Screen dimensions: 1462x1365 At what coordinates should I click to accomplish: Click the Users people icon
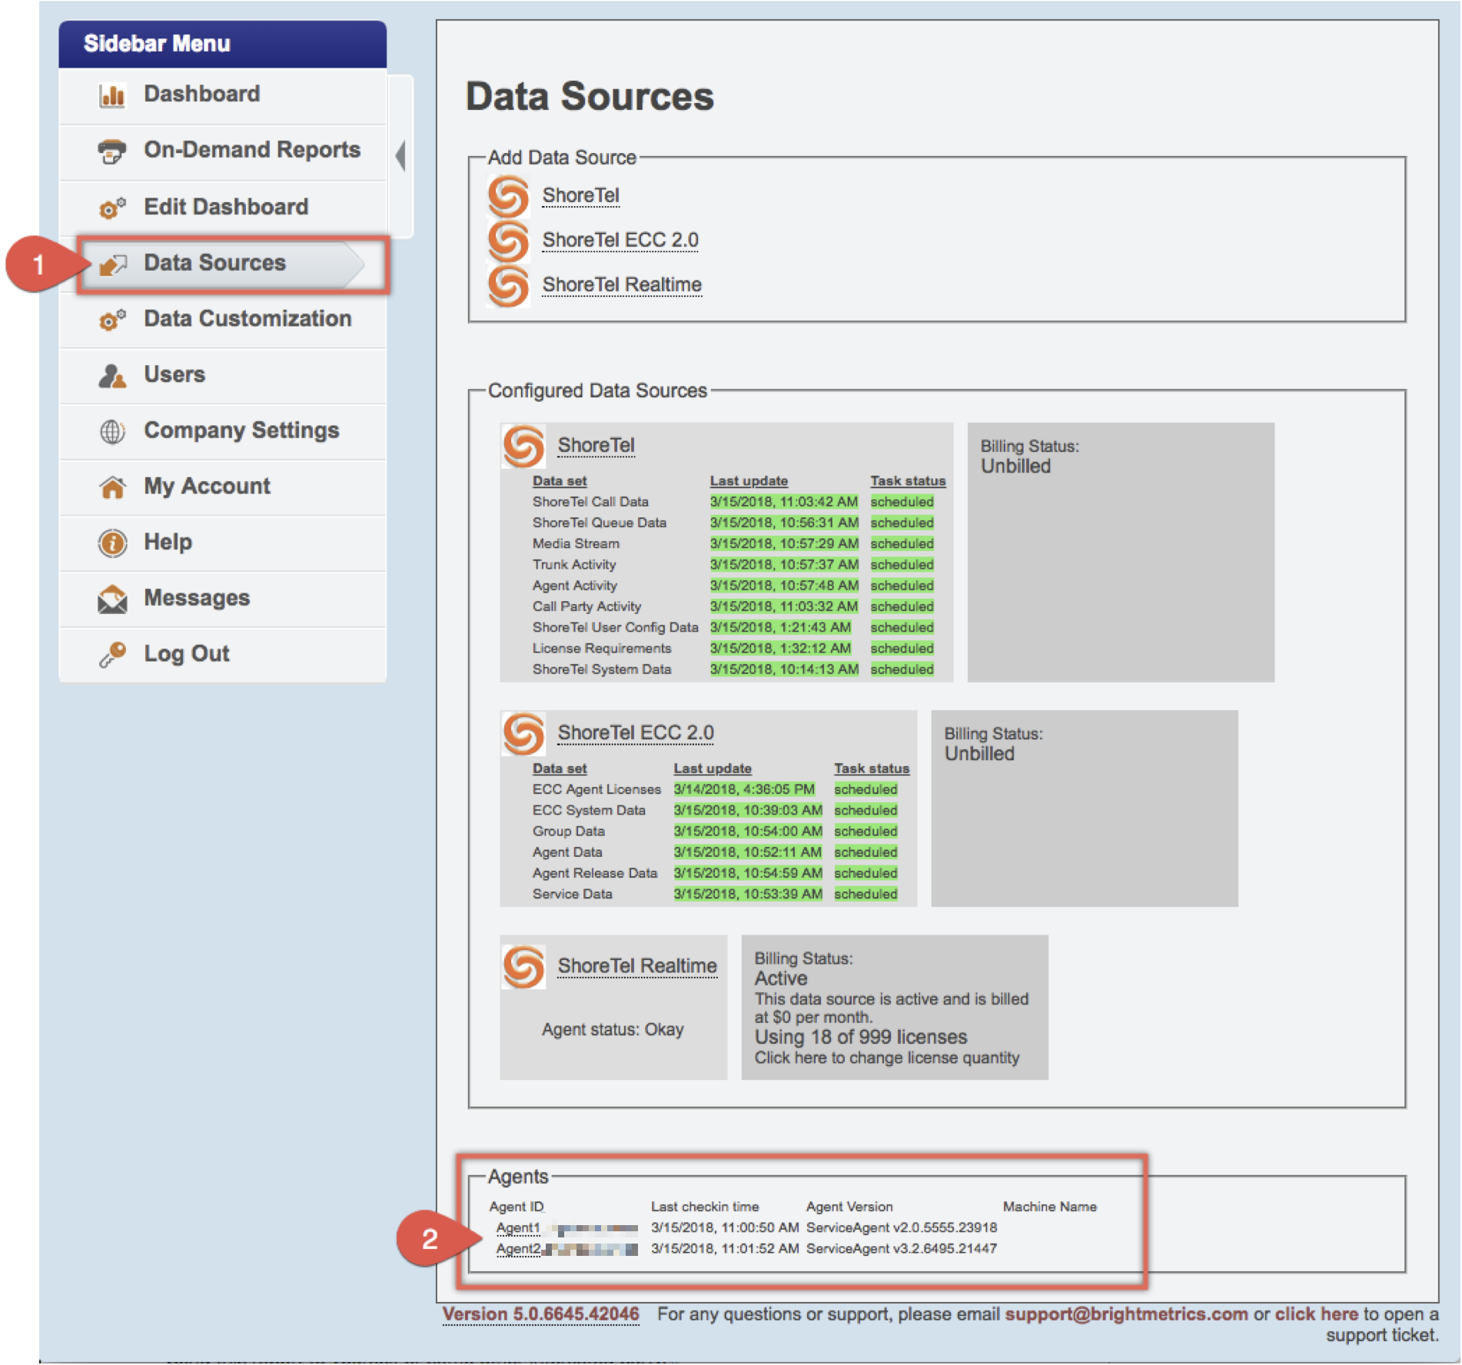point(112,376)
